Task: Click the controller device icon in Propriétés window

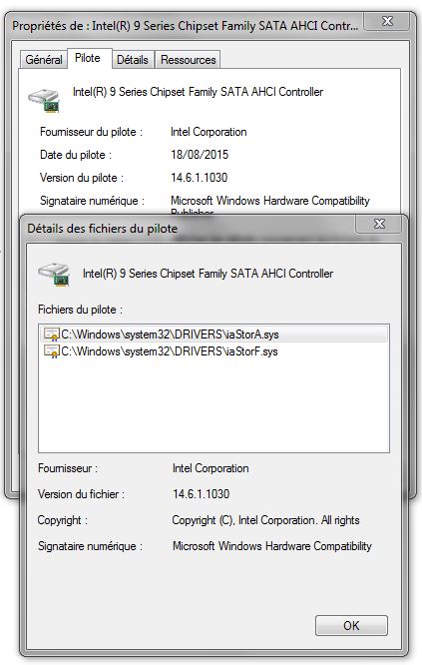Action: pyautogui.click(x=45, y=100)
